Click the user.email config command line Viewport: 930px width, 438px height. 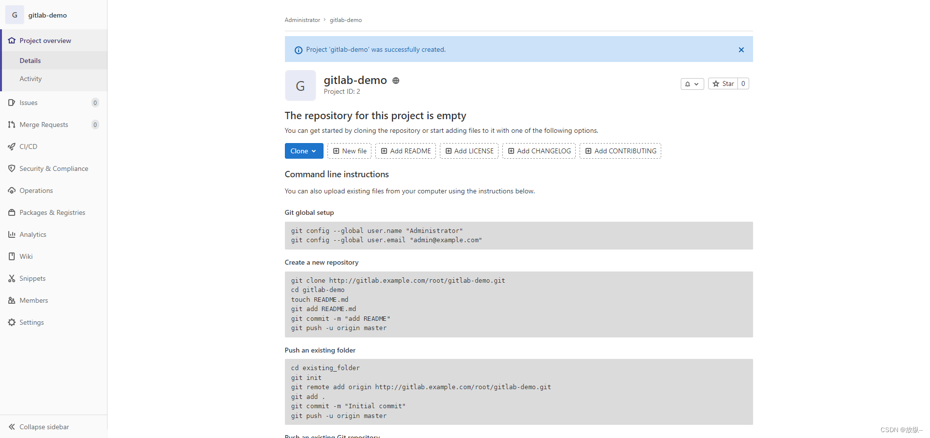click(386, 240)
